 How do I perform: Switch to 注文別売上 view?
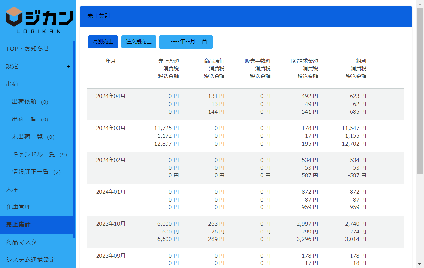139,42
